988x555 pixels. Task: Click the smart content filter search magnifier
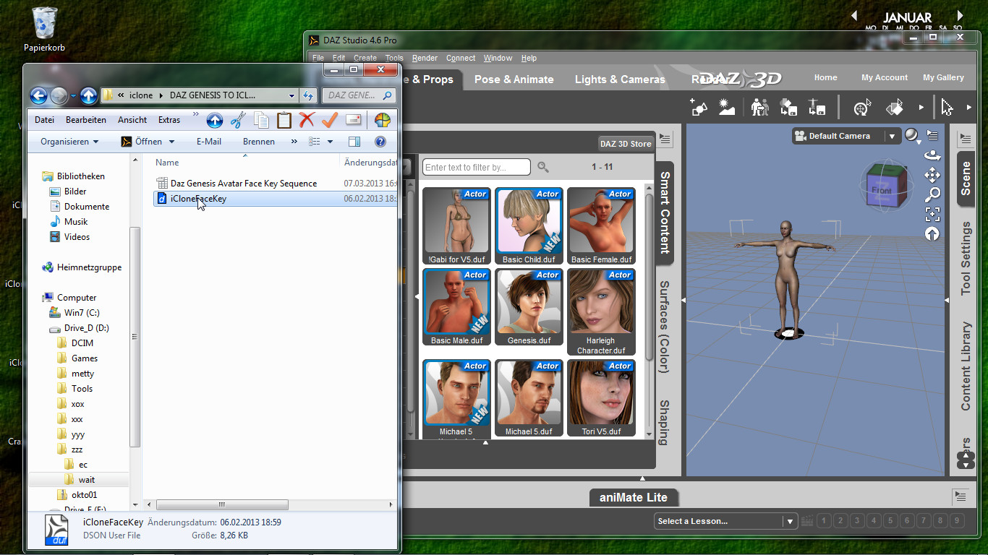(543, 168)
